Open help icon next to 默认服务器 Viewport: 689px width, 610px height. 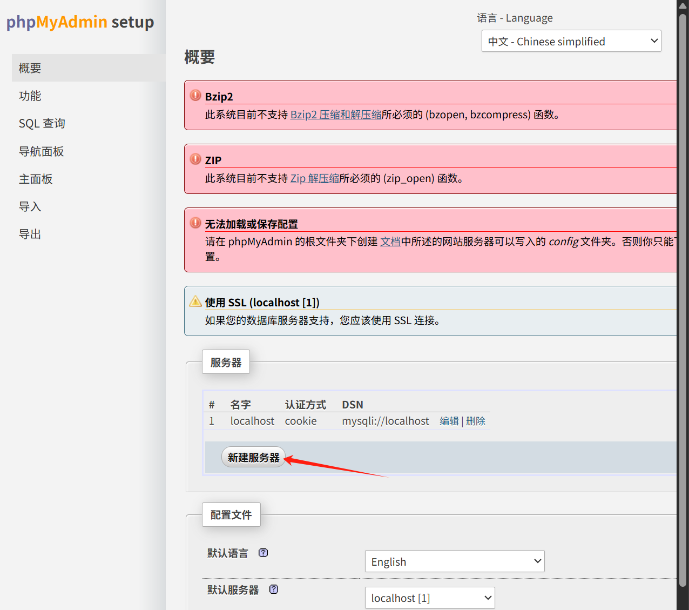pyautogui.click(x=274, y=589)
